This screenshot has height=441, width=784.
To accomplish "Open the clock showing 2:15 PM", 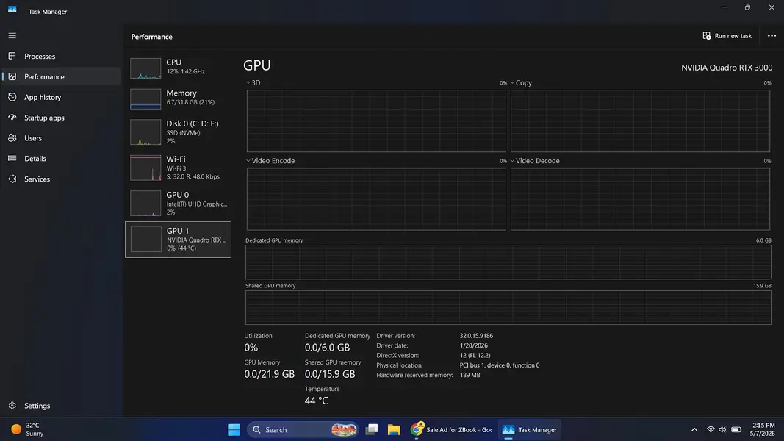I will [x=763, y=429].
